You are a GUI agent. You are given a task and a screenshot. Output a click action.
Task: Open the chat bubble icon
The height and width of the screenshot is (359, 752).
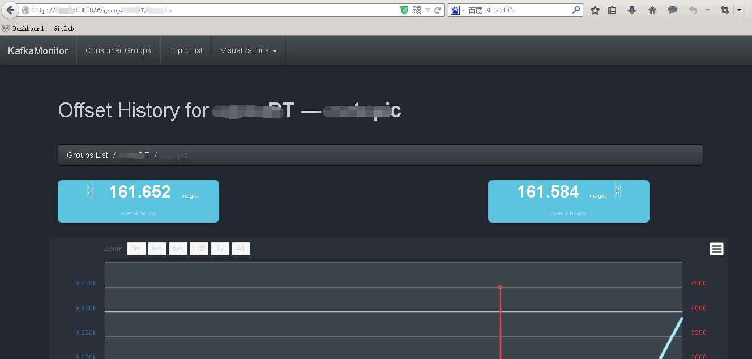point(673,10)
